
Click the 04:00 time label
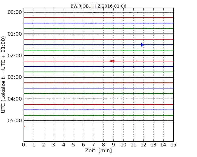coord(15,99)
